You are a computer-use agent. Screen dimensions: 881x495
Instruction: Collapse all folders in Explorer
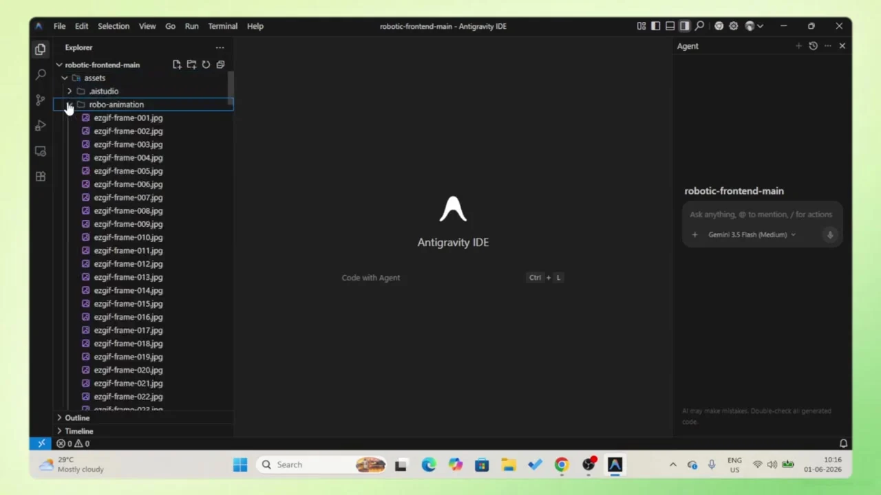[220, 65]
